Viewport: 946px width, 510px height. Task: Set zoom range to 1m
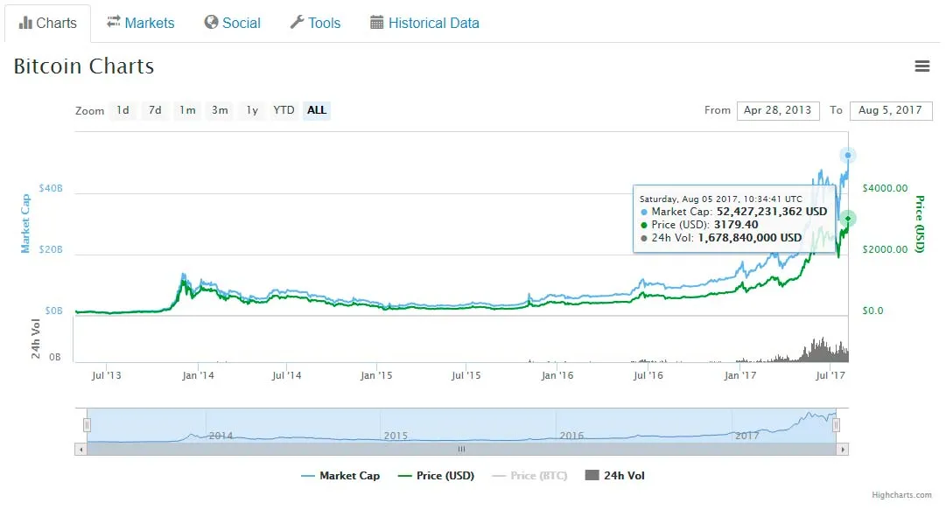point(187,110)
